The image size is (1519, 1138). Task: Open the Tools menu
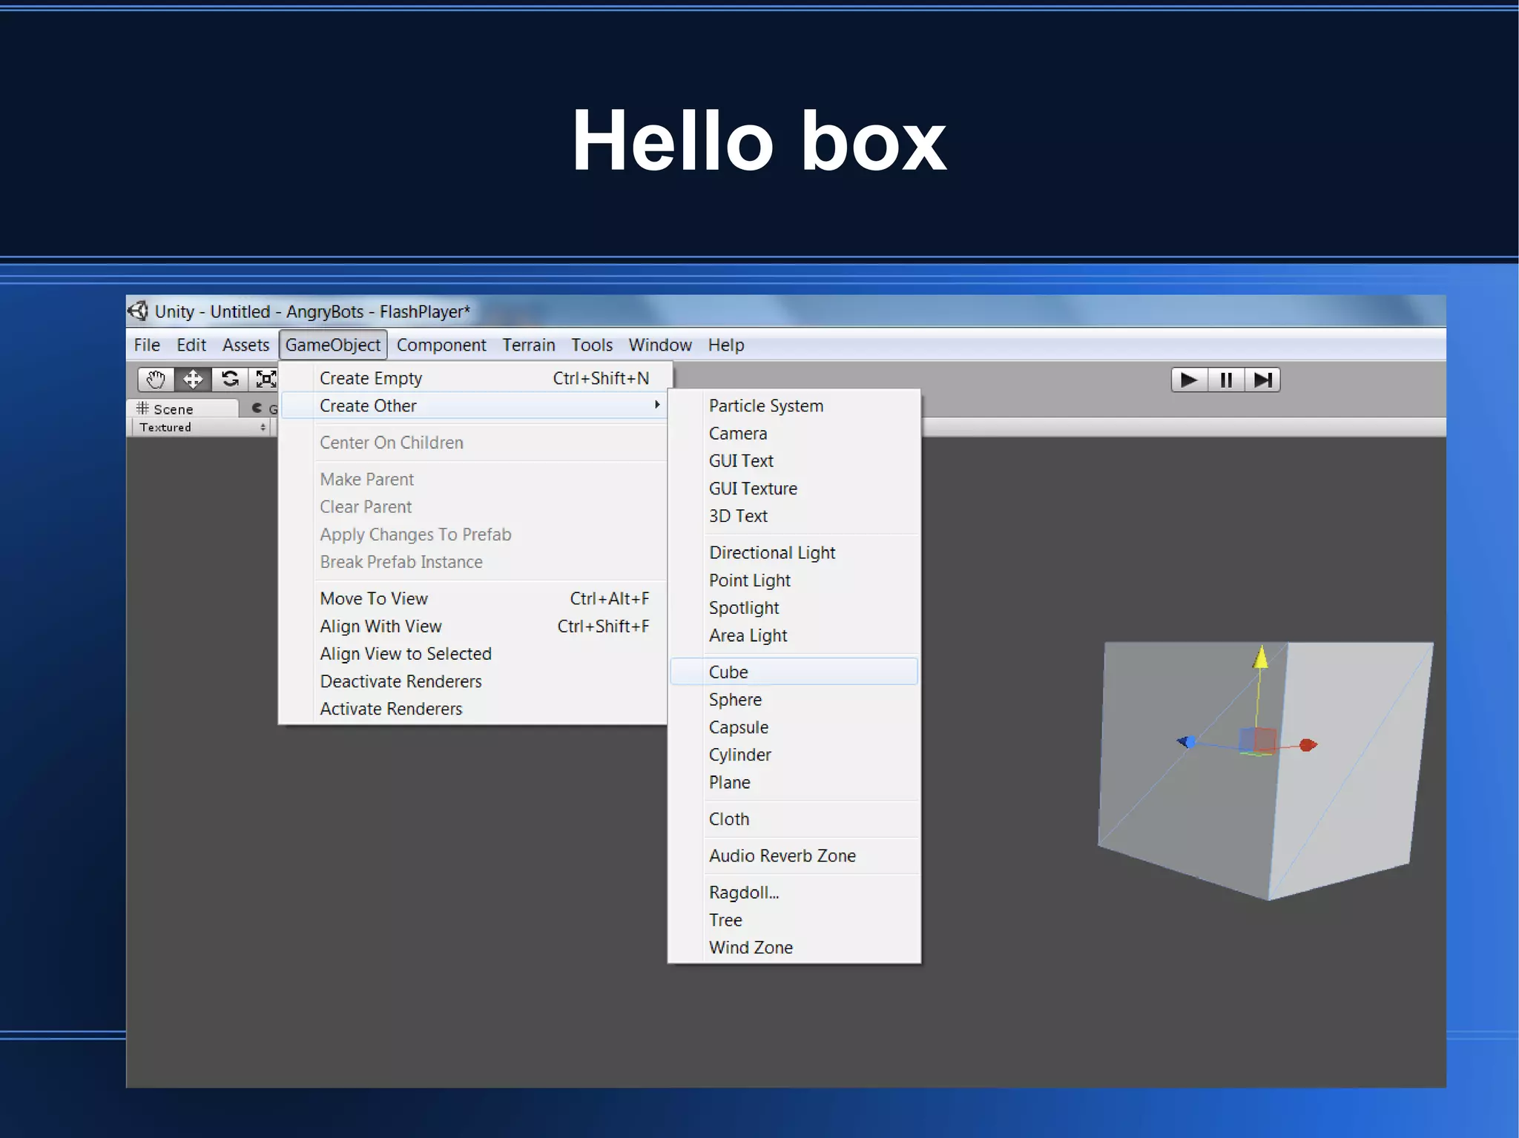click(592, 345)
